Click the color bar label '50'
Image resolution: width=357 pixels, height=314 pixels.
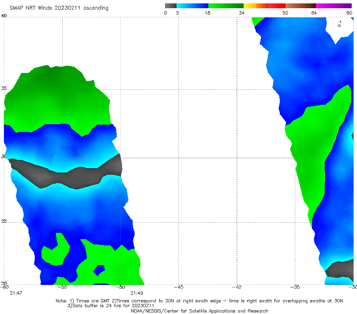(x=285, y=13)
